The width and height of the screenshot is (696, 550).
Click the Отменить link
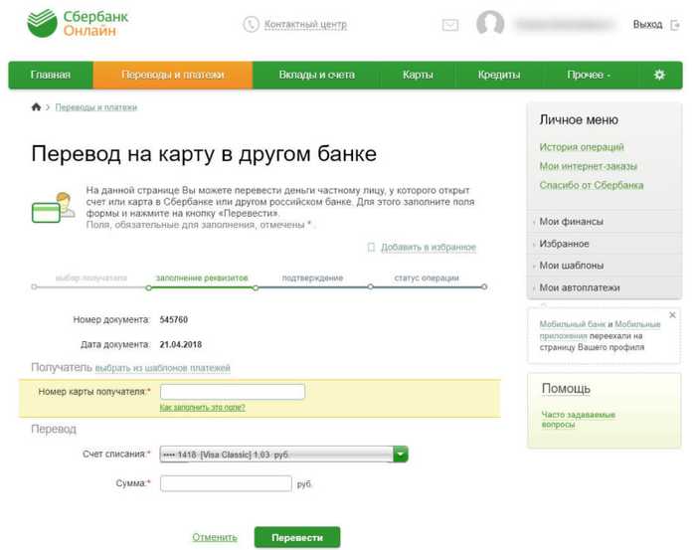coord(215,538)
